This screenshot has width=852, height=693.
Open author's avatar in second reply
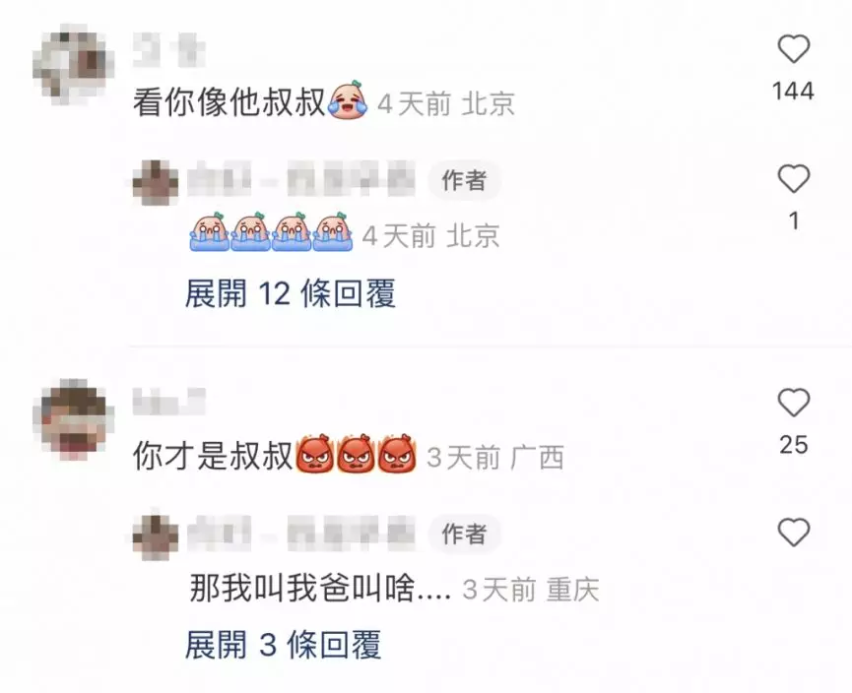[156, 536]
